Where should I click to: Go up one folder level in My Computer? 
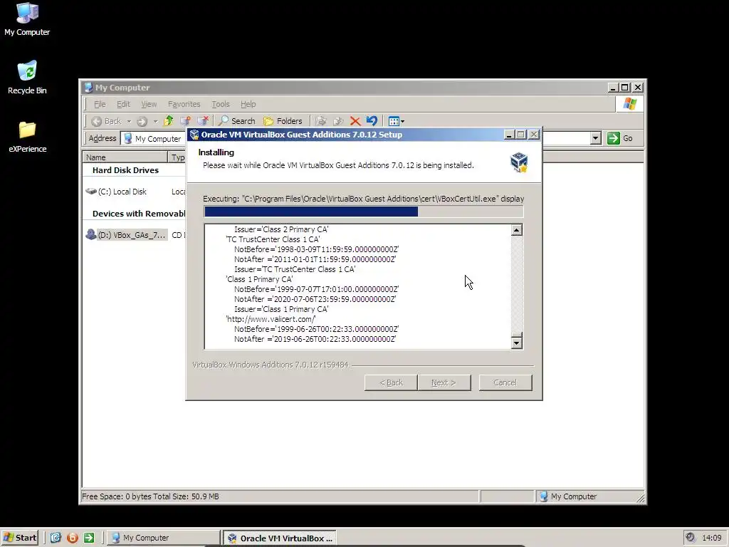click(x=168, y=121)
